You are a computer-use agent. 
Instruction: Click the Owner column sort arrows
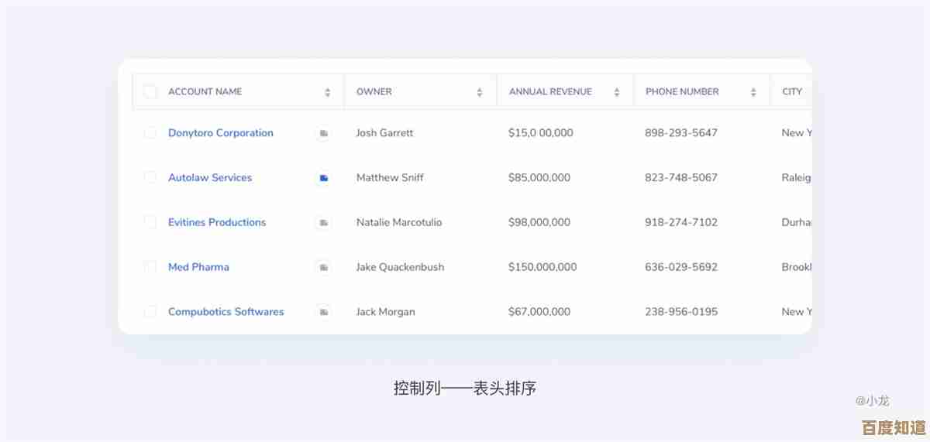(x=480, y=92)
